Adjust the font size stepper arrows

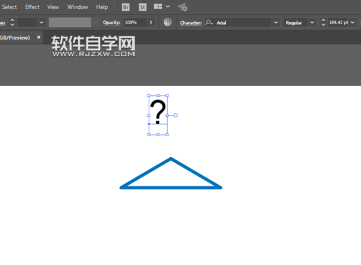323,22
